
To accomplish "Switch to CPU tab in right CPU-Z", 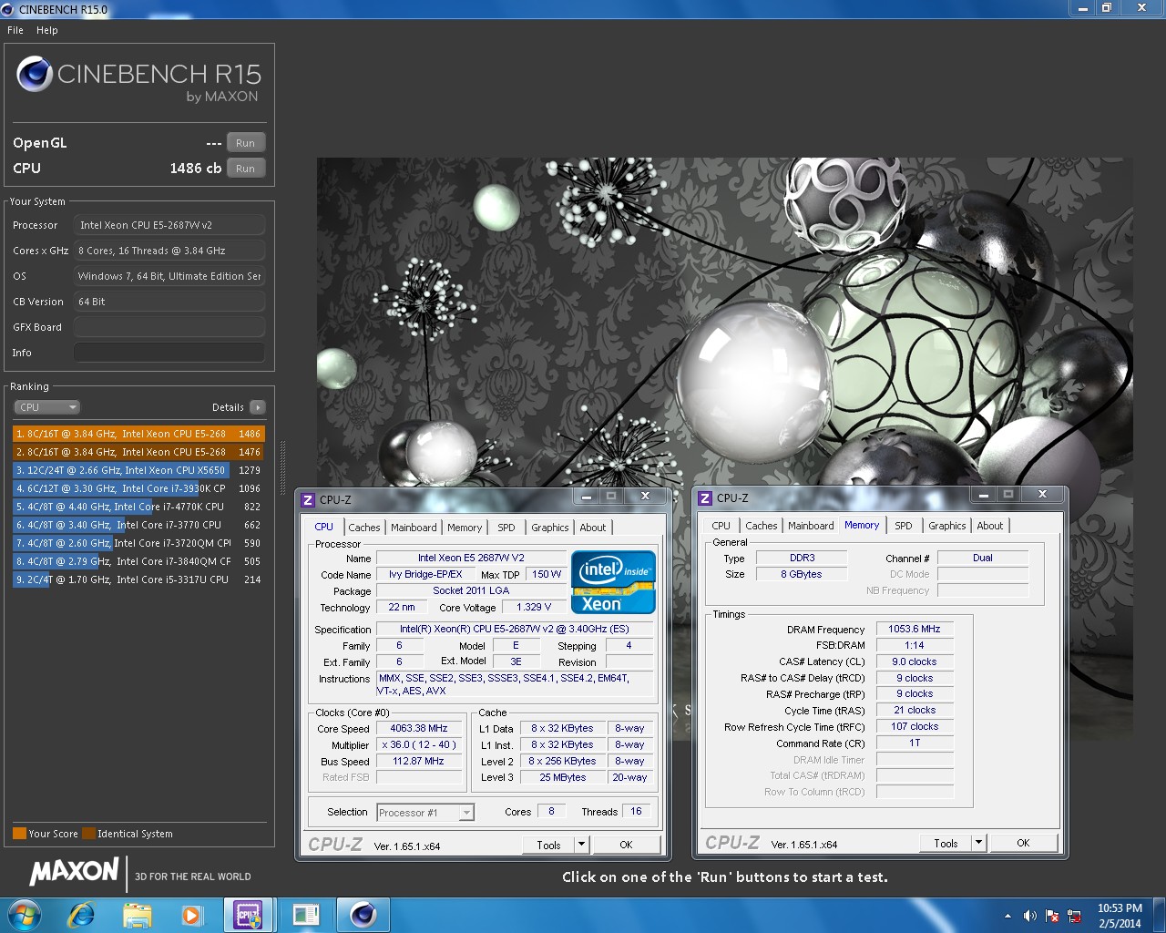I will point(721,526).
